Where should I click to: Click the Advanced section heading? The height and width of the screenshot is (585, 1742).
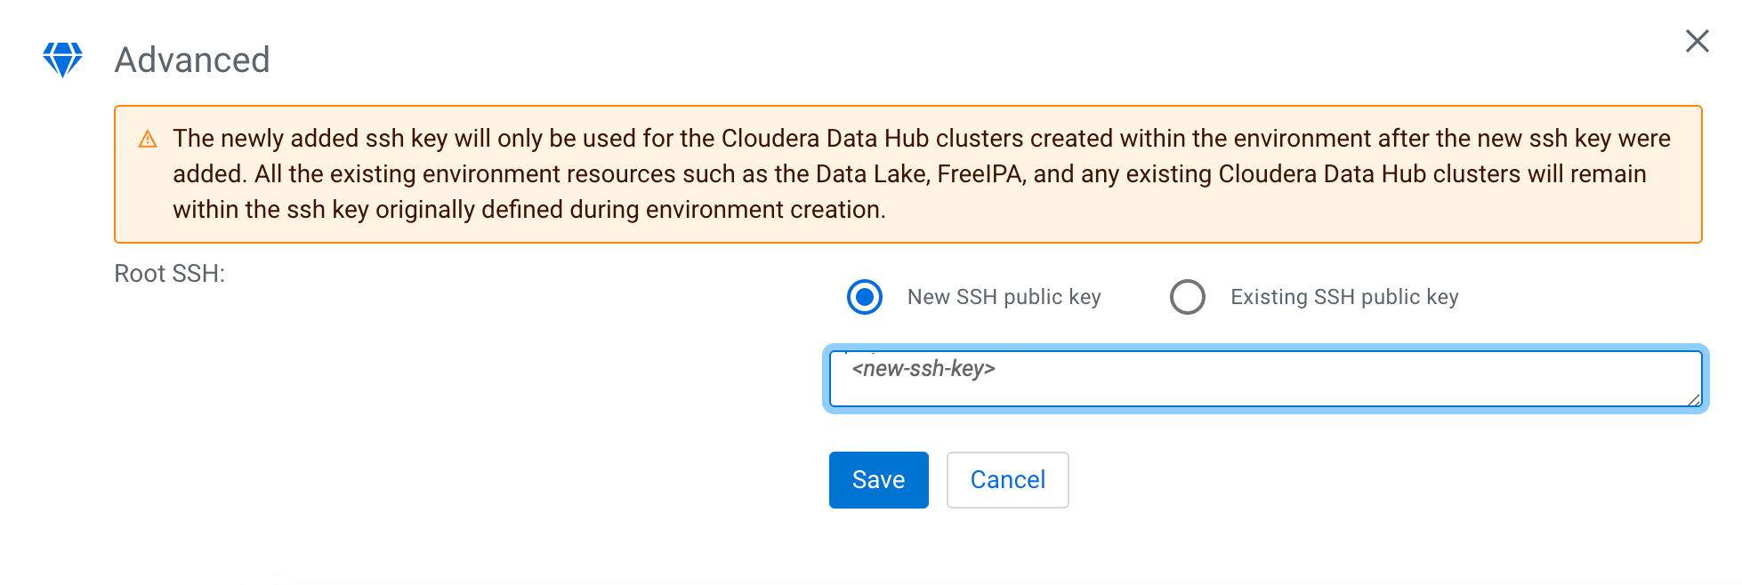tap(192, 60)
